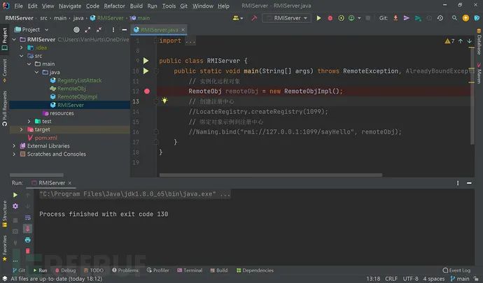Jump to next highlighted error arrow
This screenshot has height=283, width=483.
(470, 41)
